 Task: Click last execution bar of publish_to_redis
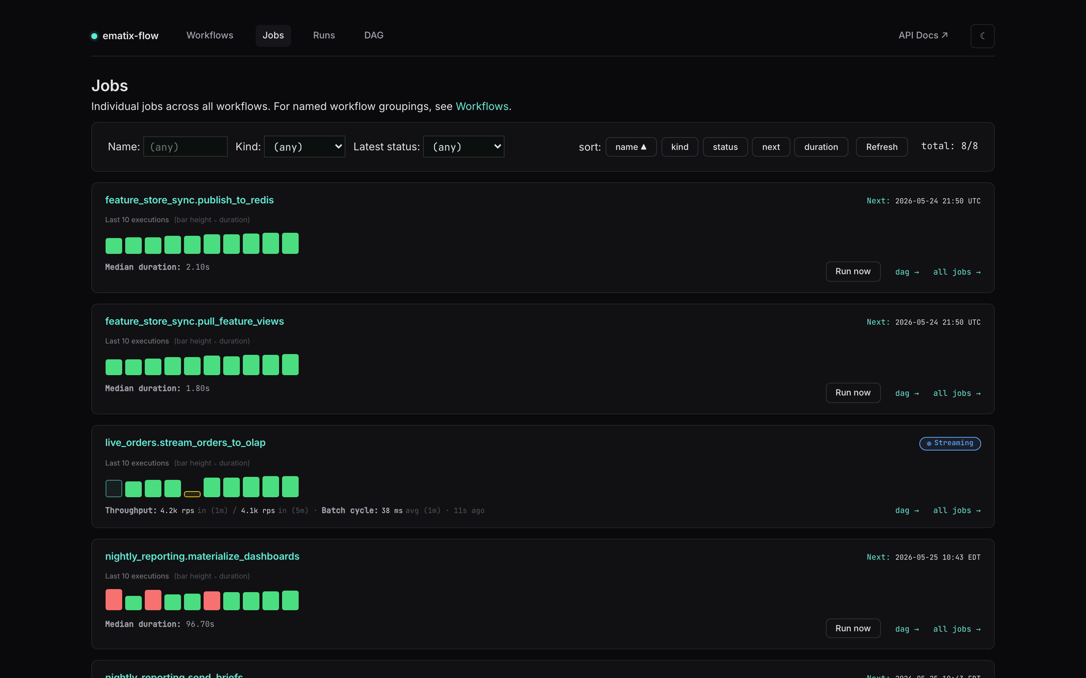290,243
